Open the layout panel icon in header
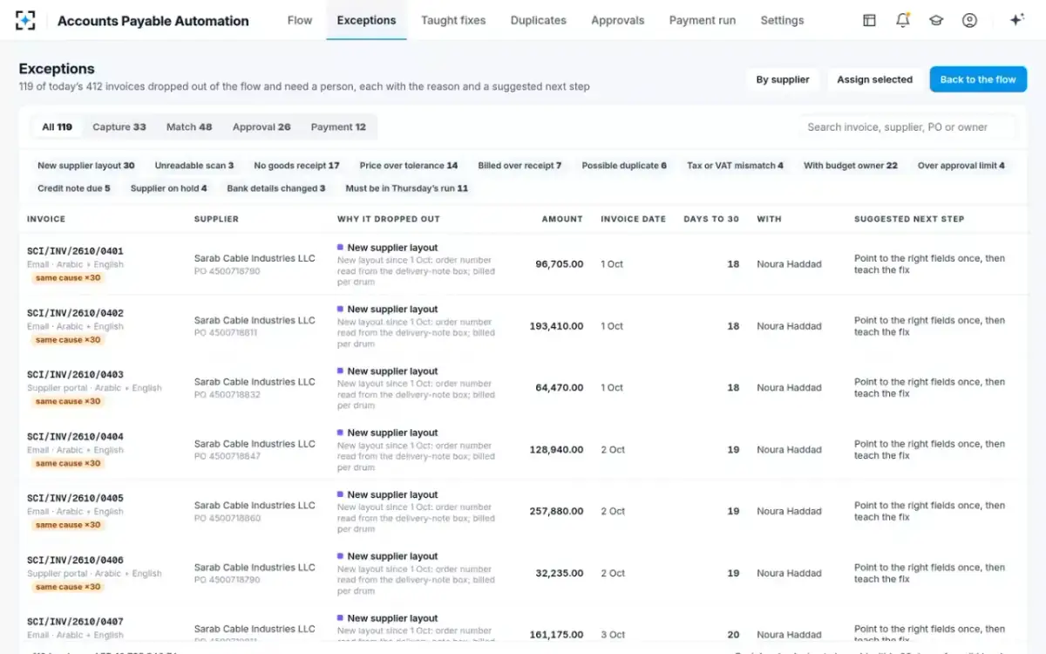This screenshot has width=1046, height=654. (869, 20)
